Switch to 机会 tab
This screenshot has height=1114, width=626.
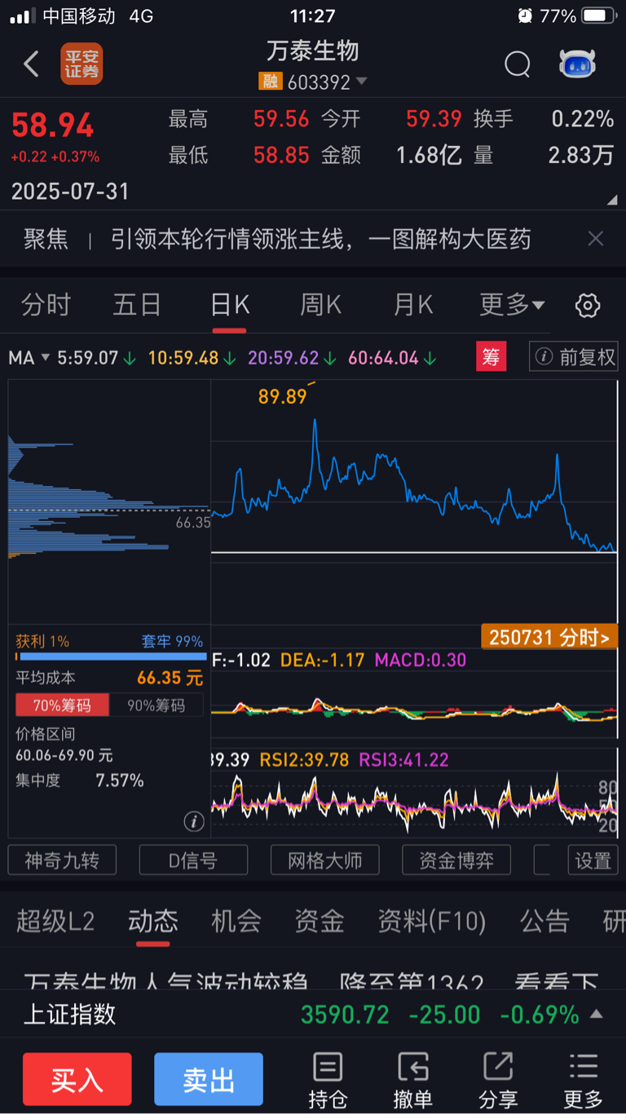(x=236, y=922)
